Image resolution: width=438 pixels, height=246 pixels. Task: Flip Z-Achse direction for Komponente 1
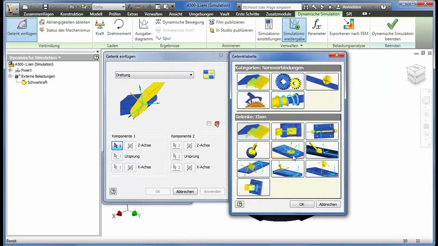(x=130, y=146)
